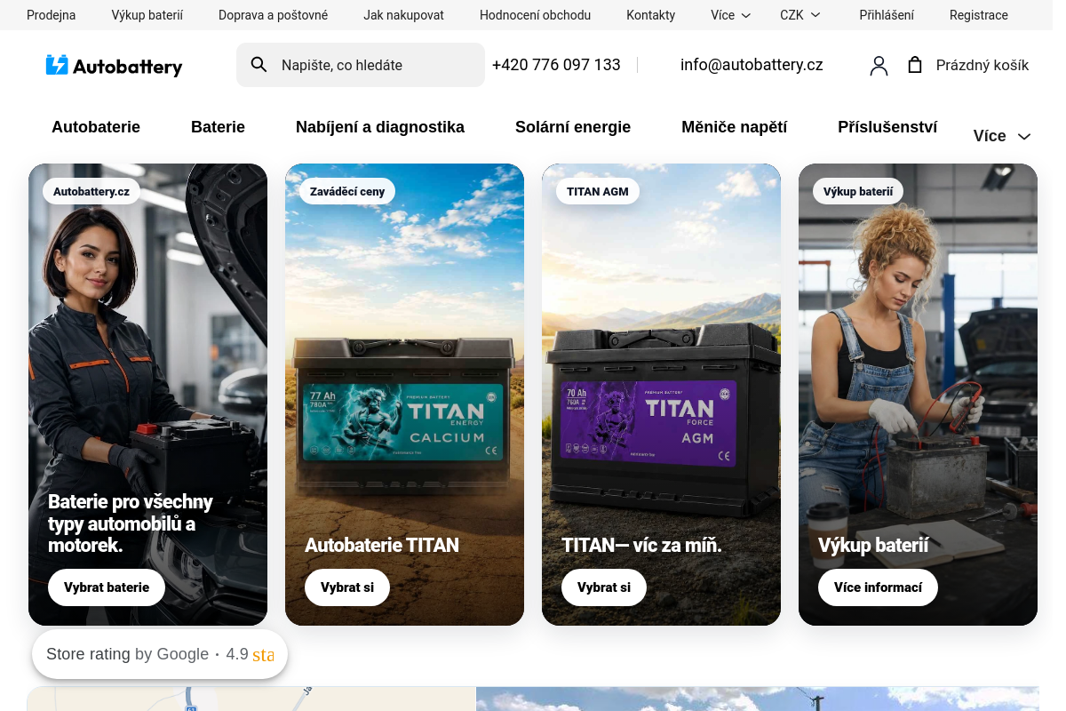Click the shopping bag cart icon
1066x711 pixels.
click(x=915, y=65)
